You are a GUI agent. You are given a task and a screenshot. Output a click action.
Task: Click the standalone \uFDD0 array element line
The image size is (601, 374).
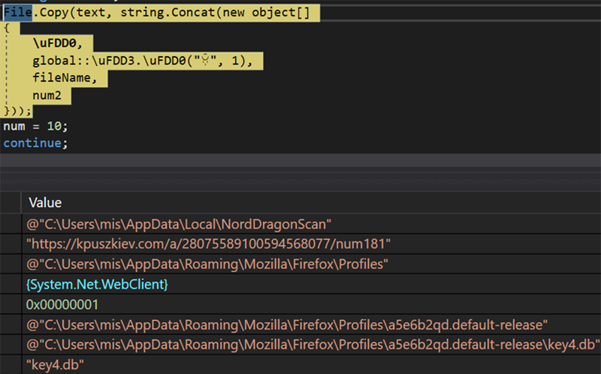pos(56,45)
